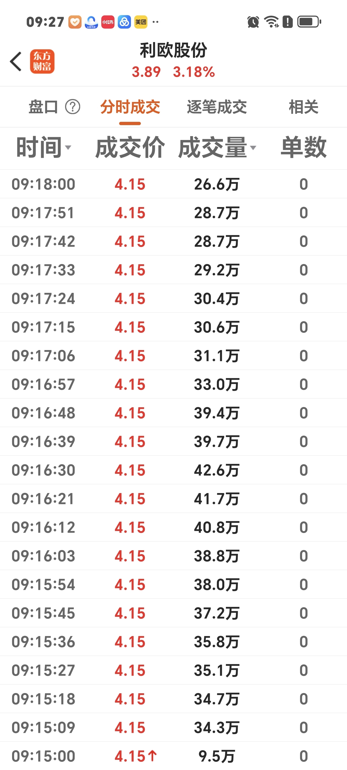Tap the 成交价 column header
Image resolution: width=347 pixels, height=770 pixels.
[130, 147]
